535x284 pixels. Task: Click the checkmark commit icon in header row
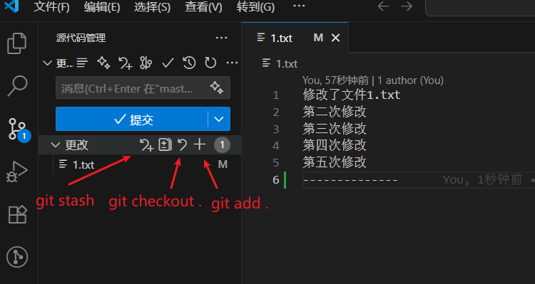[168, 63]
